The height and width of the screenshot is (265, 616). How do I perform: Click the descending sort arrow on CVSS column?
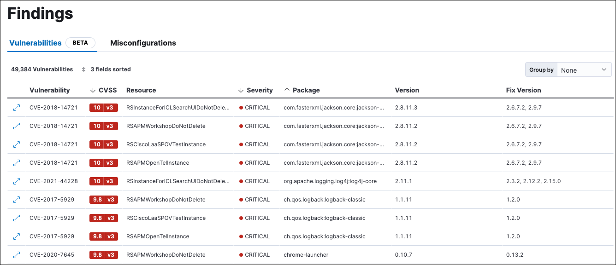pos(93,90)
